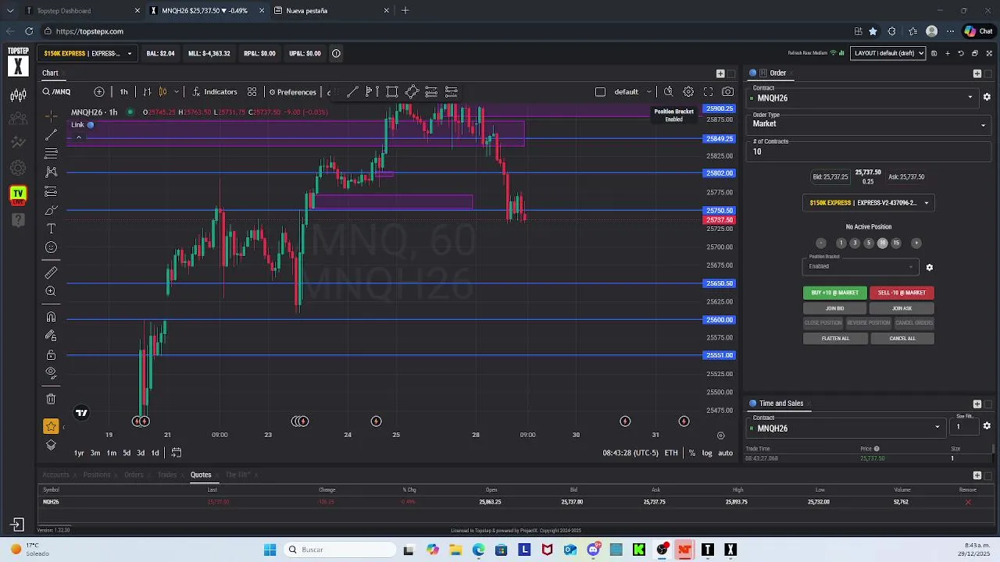The width and height of the screenshot is (1000, 562).
Task: Select the trend line drawing tool in left toolbar
Action: point(51,134)
